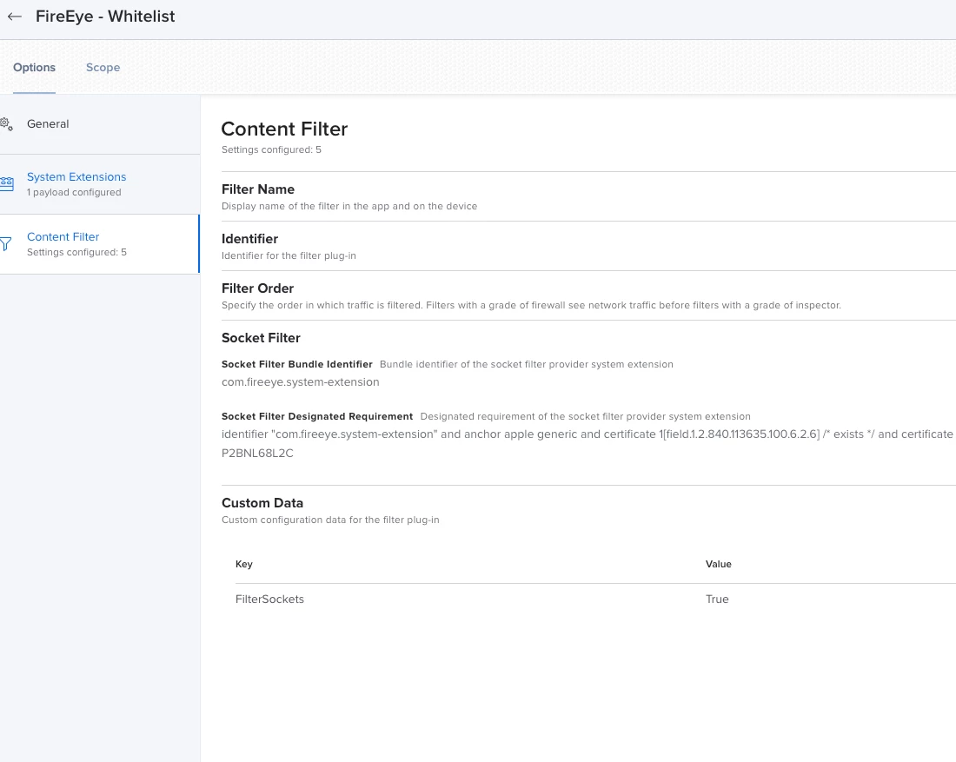Select the FilterSockets key cell
Image resolution: width=956 pixels, height=762 pixels.
click(269, 600)
